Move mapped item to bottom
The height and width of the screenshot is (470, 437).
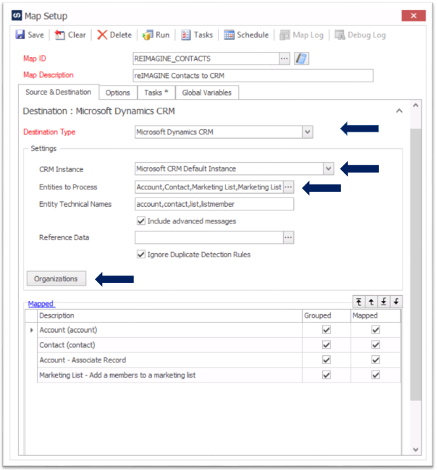pos(384,302)
